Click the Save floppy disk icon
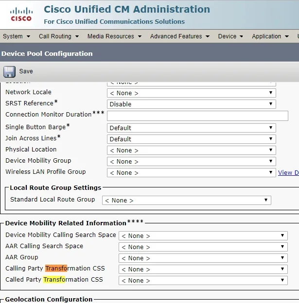The image size is (299, 303). (x=9, y=72)
